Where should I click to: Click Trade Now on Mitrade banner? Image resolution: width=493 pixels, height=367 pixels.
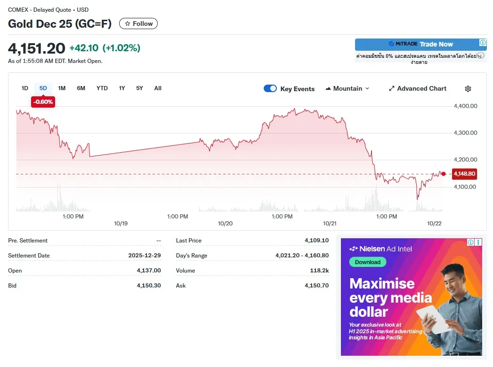point(436,44)
